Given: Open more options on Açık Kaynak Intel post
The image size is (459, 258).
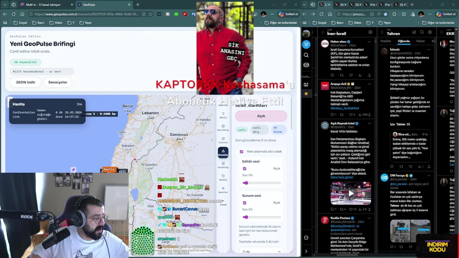Looking at the screenshot, I should [369, 123].
